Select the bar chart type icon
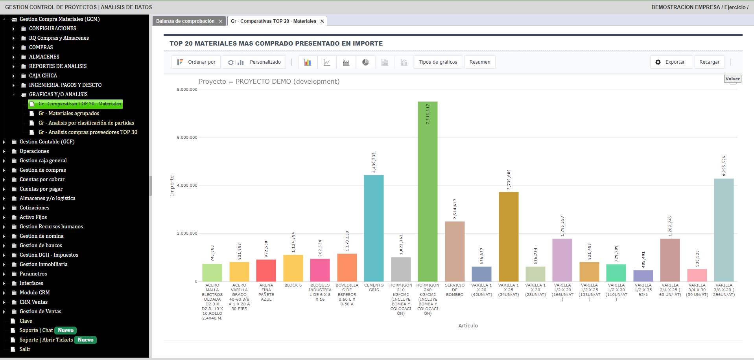The height and width of the screenshot is (360, 754). (308, 62)
